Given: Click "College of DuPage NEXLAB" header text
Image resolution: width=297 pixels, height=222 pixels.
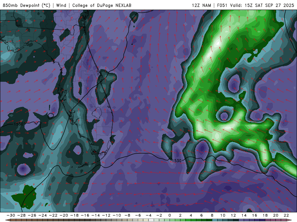Looking at the screenshot, I should tap(102, 6).
